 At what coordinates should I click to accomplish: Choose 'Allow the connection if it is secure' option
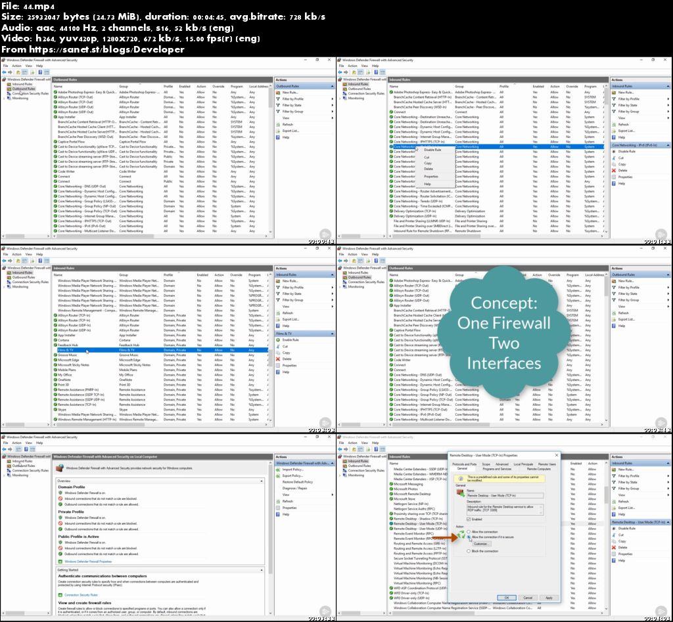[x=469, y=537]
